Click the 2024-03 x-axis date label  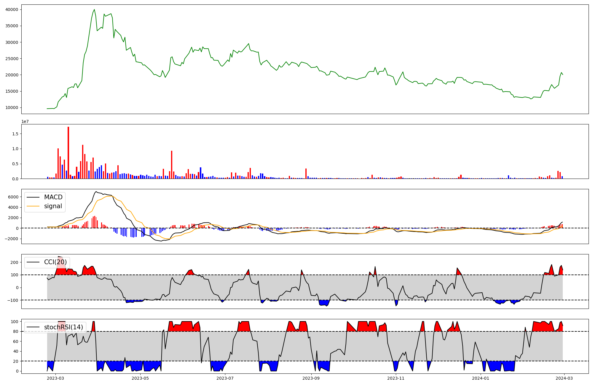pos(564,378)
